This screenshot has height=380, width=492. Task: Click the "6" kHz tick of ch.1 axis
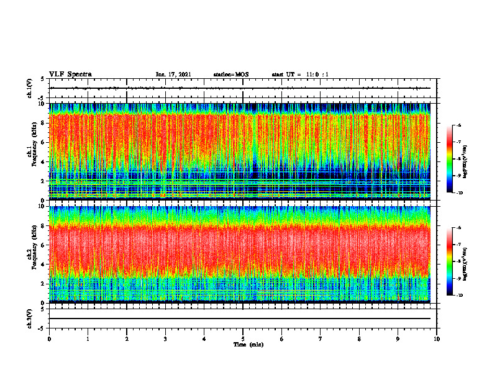point(43,142)
